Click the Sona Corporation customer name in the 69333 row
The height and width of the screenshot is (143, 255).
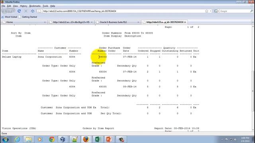50,57
